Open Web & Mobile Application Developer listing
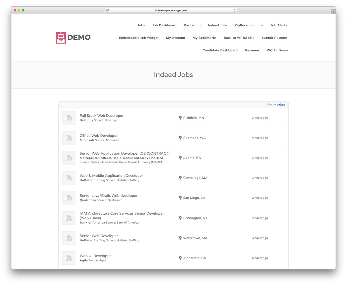This screenshot has width=347, height=285. (x=111, y=176)
